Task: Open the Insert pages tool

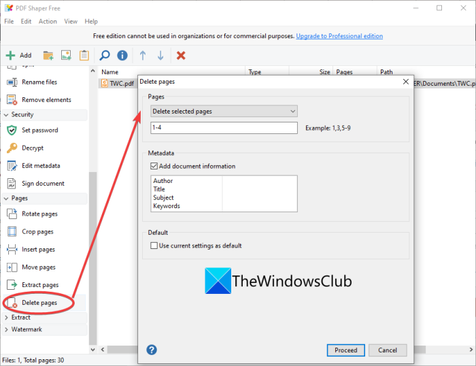Action: pyautogui.click(x=38, y=250)
